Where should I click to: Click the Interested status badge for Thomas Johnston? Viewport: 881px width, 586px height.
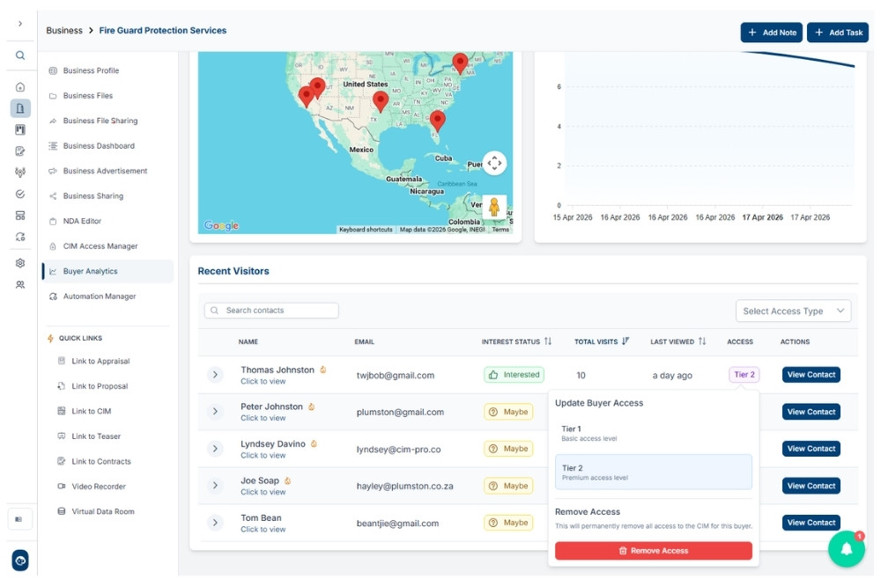point(515,375)
